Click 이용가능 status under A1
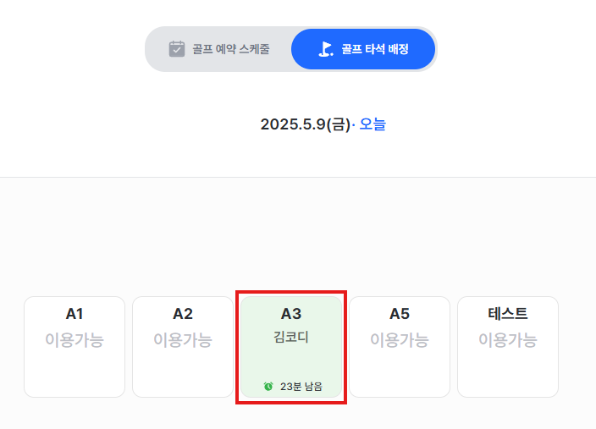596x429 pixels. (74, 339)
